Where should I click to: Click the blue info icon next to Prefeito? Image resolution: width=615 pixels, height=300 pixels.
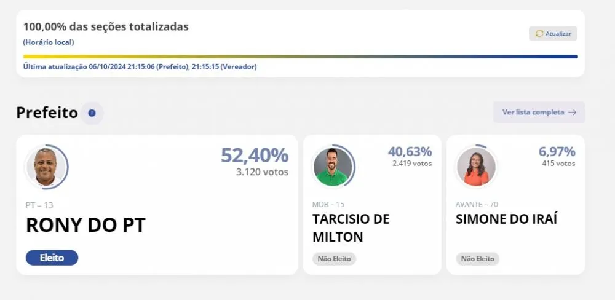click(92, 113)
